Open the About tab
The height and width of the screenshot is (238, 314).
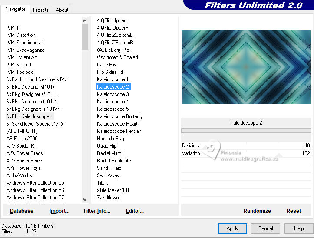click(62, 10)
